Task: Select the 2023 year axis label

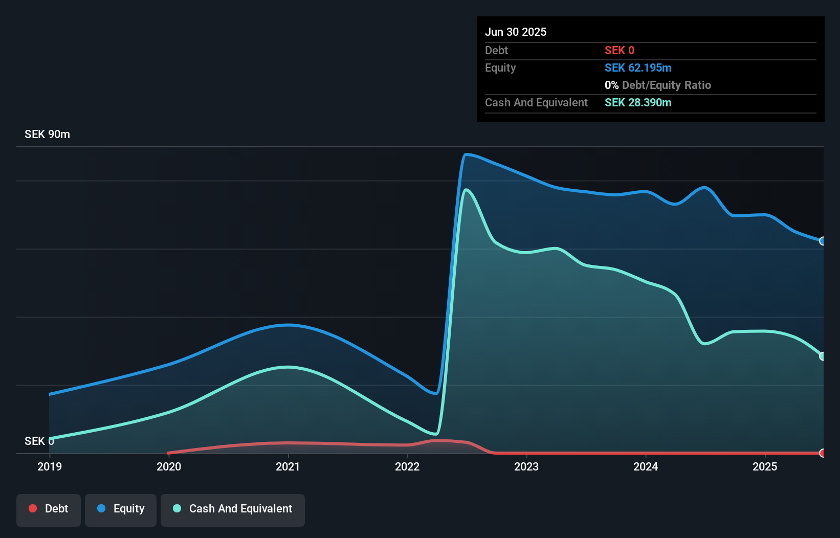Action: coord(526,466)
